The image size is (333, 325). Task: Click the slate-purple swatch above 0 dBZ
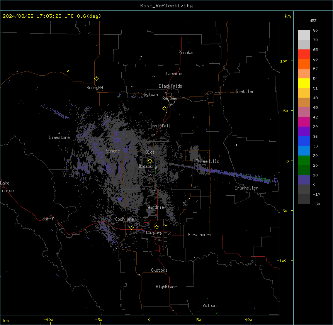click(x=304, y=180)
